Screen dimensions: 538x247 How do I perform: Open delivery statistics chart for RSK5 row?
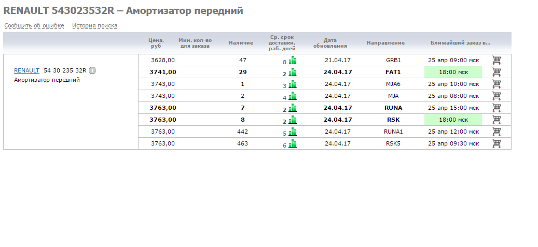coord(293,144)
